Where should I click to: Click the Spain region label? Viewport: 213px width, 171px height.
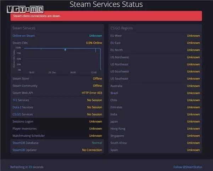pos(114,150)
